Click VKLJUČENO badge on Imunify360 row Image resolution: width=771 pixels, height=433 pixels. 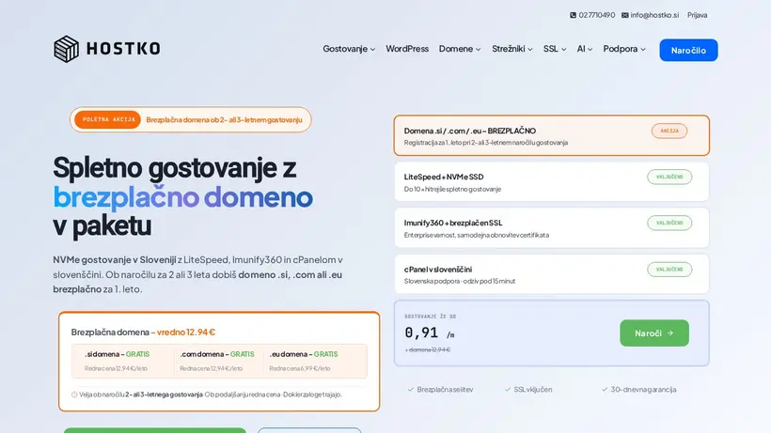point(669,223)
